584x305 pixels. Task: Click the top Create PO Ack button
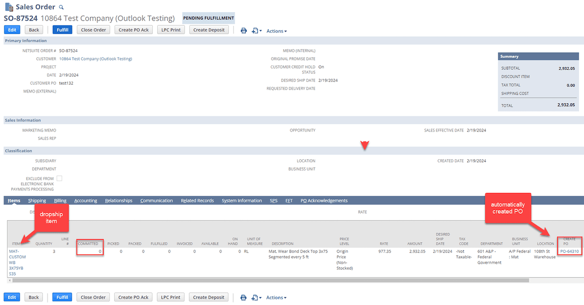coord(133,30)
